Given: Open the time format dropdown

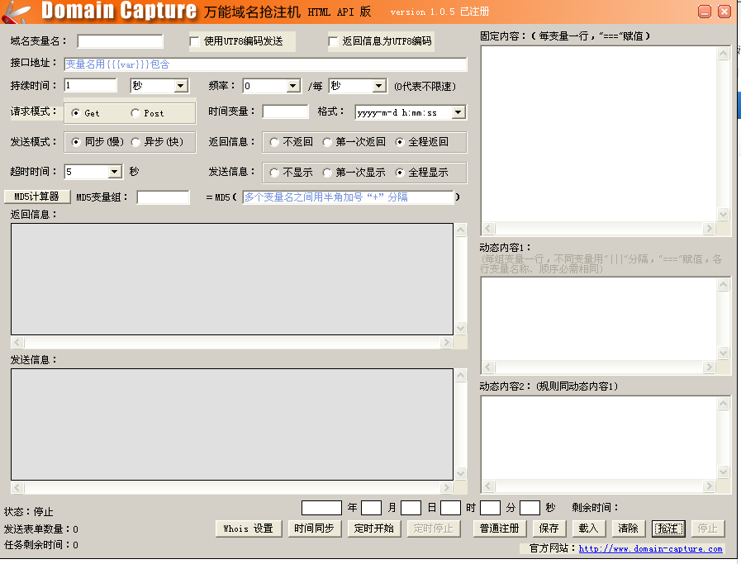Looking at the screenshot, I should (458, 112).
